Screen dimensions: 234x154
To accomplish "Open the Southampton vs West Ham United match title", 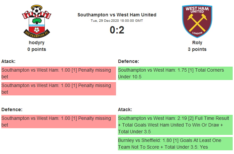I will point(117,15).
